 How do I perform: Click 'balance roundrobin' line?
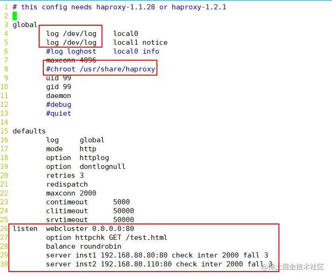[x=84, y=246]
